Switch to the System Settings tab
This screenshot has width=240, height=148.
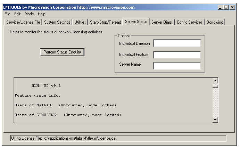tap(57, 22)
